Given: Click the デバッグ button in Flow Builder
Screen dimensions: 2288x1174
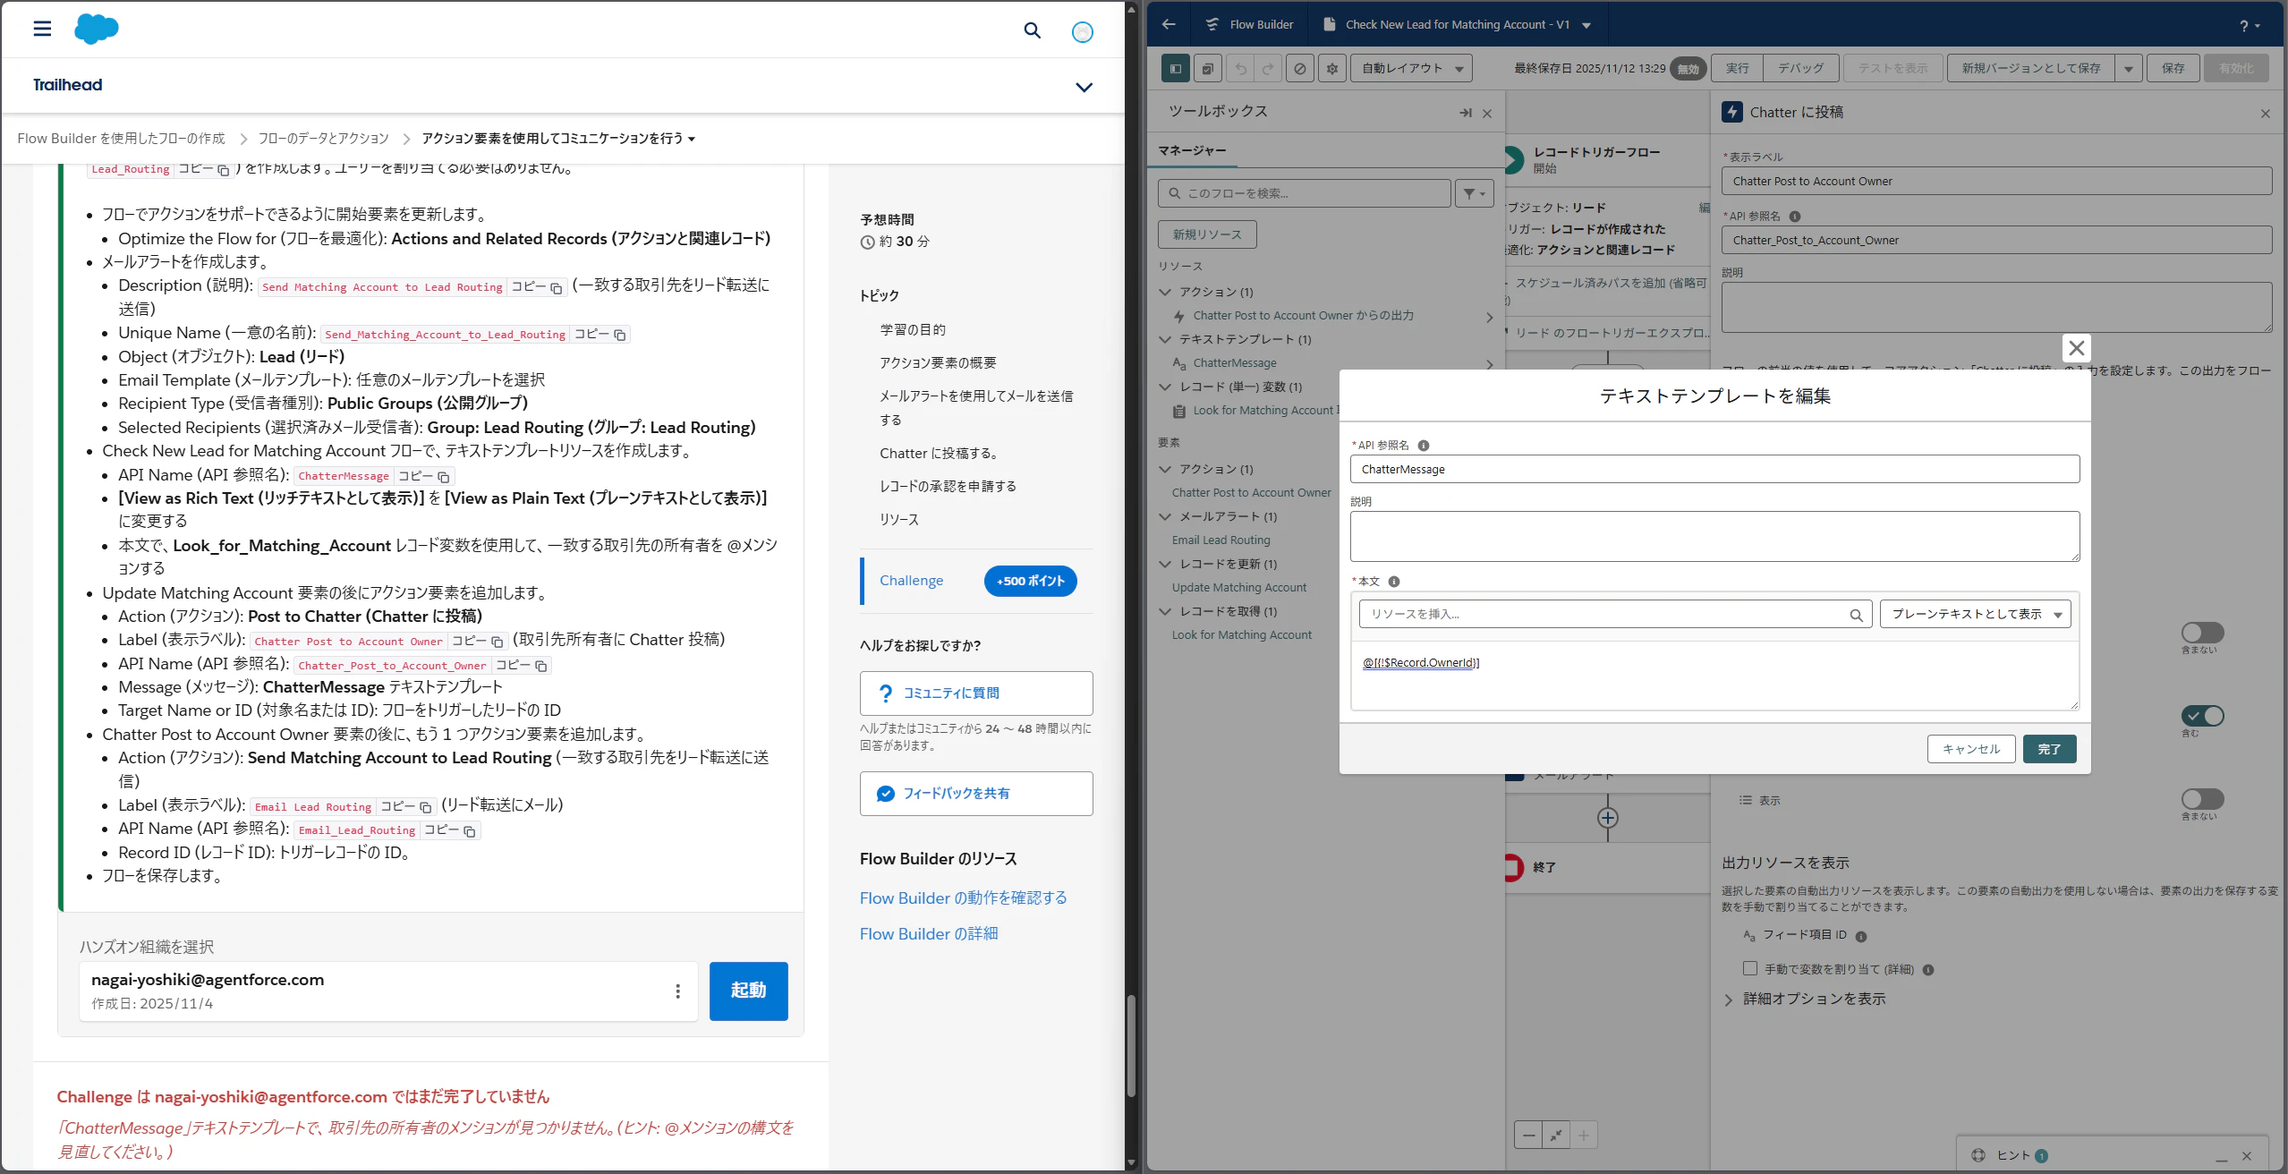Looking at the screenshot, I should (x=1800, y=68).
